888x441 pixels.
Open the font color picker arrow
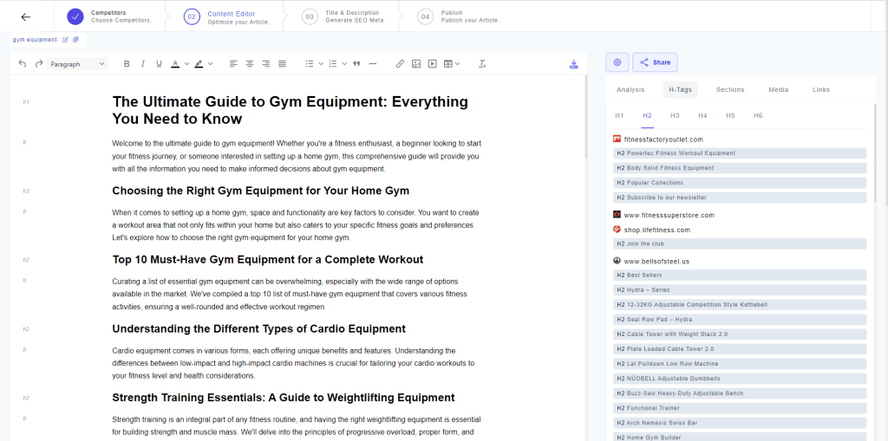(186, 64)
